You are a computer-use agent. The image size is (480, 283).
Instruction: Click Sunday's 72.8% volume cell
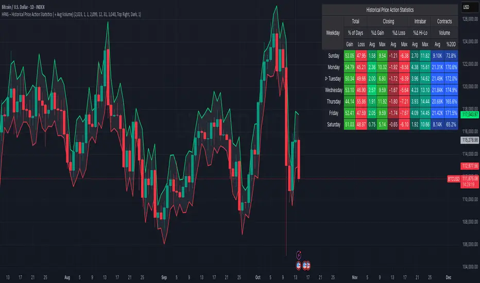(451, 56)
